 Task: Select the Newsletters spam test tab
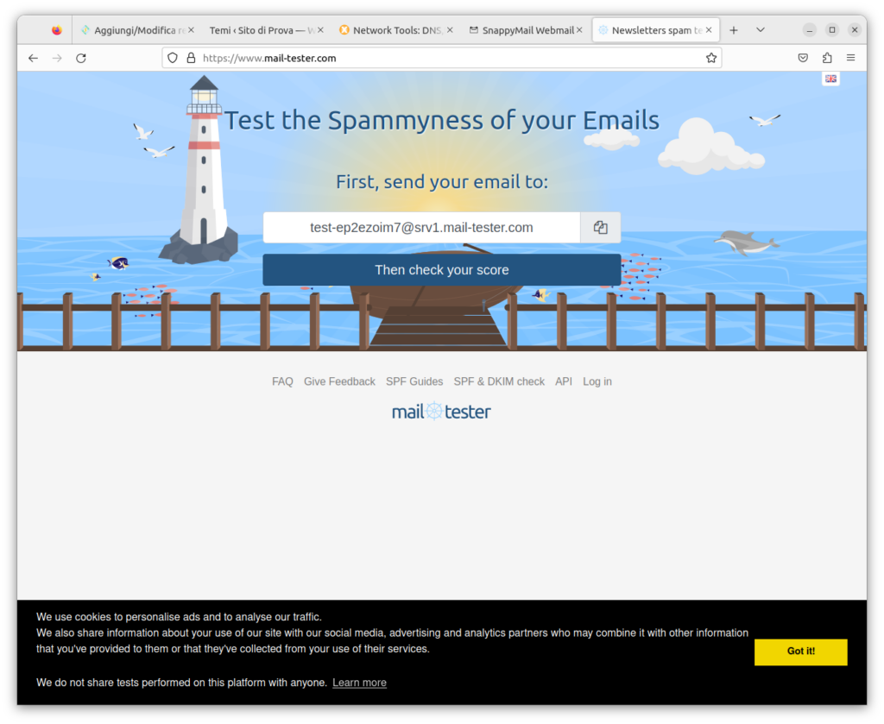[656, 30]
